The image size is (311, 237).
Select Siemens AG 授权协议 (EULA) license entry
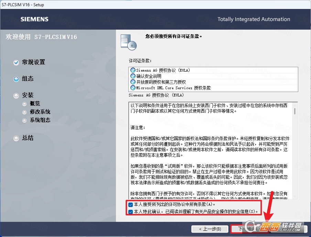coord(213,70)
